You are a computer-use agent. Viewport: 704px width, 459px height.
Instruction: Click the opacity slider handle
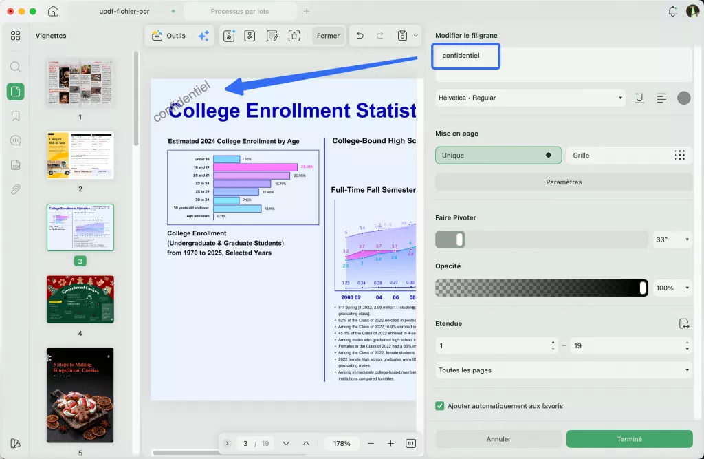point(643,288)
